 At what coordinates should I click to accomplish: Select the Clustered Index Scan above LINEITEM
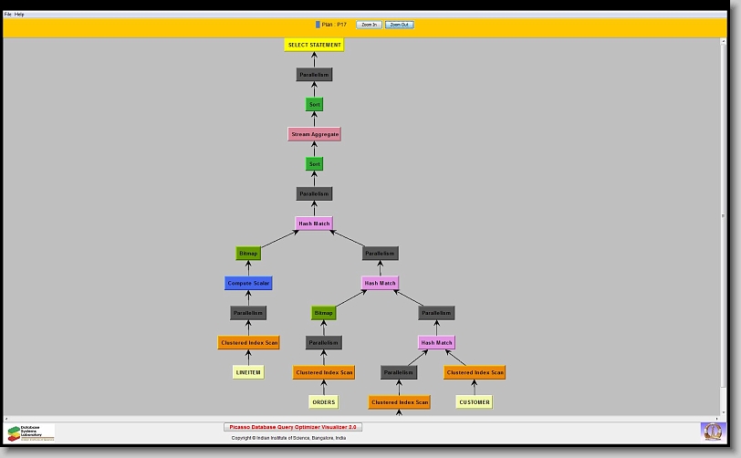[x=248, y=343]
